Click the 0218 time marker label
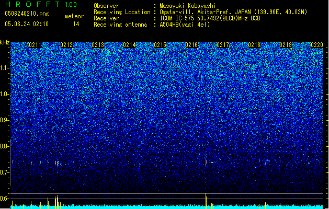Image resolution: width=329 pixels, height=209 pixels. click(254, 45)
